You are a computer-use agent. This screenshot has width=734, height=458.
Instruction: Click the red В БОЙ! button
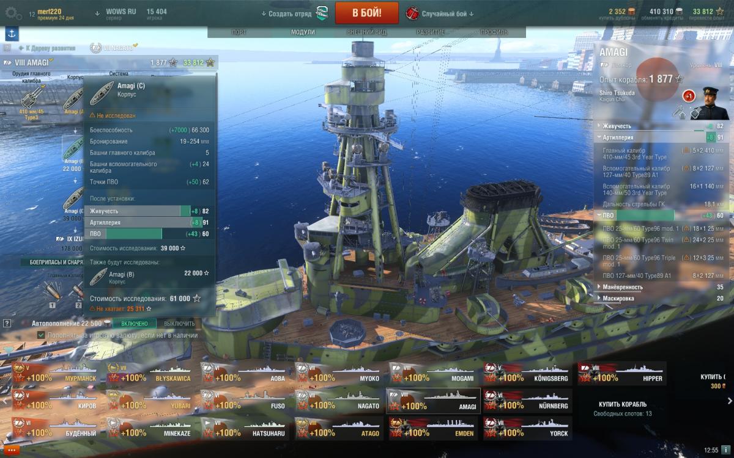367,13
